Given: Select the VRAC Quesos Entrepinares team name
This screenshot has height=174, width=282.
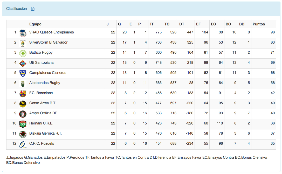Looking at the screenshot, I should (51, 32).
